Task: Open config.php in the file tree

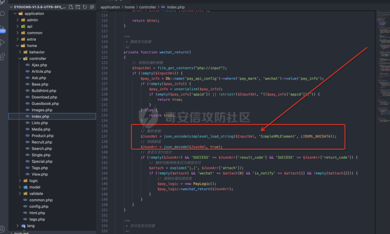Action: (39, 206)
